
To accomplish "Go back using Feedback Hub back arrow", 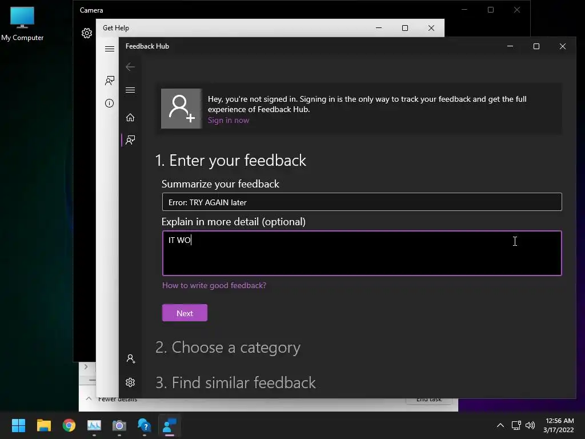I will coord(130,67).
